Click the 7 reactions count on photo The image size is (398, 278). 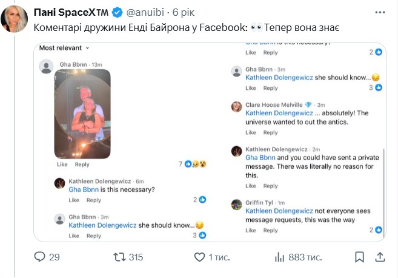tap(181, 164)
